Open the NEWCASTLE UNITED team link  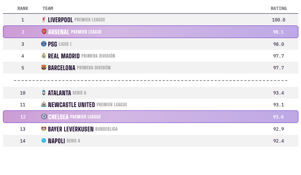point(71,105)
